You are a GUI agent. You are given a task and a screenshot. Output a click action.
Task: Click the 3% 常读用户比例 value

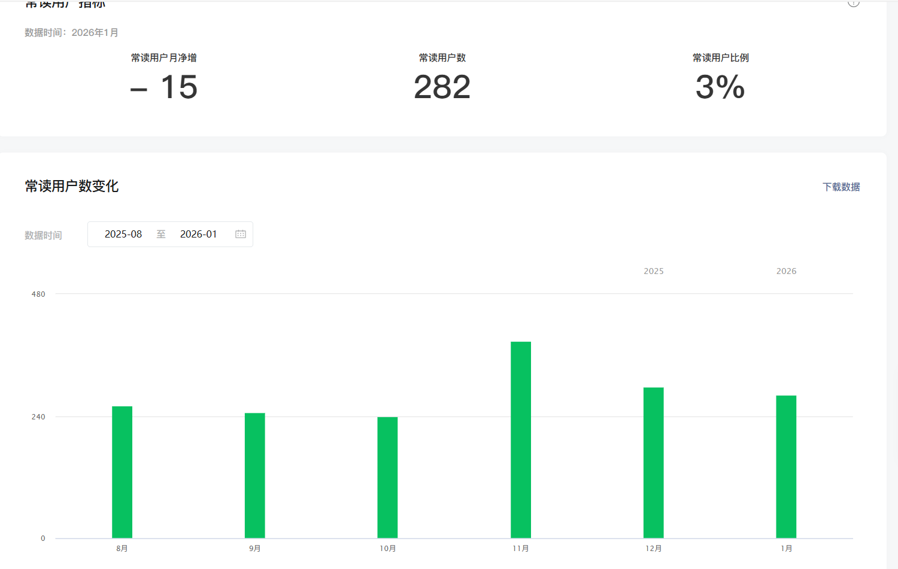(x=720, y=87)
